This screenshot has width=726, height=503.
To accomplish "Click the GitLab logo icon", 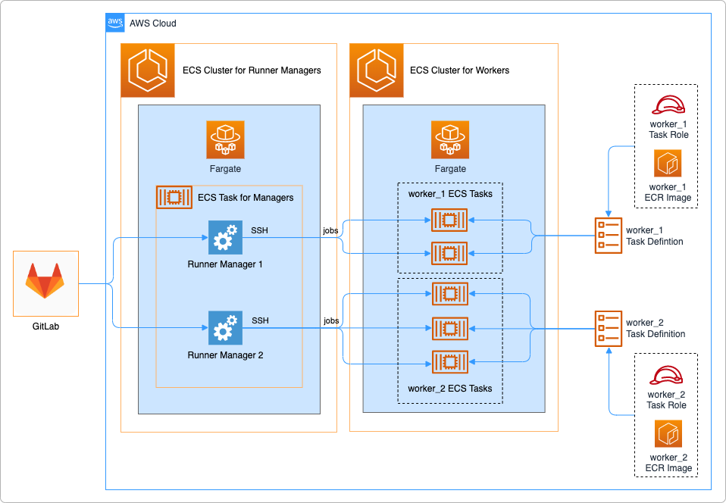I will pos(45,283).
